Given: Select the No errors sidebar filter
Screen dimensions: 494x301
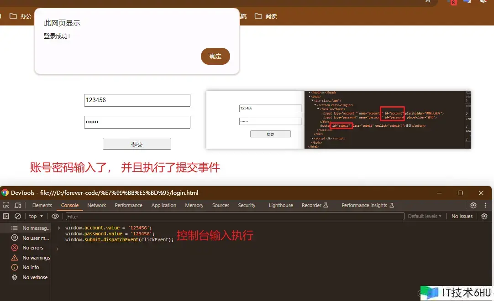Looking at the screenshot, I should coord(26,248).
